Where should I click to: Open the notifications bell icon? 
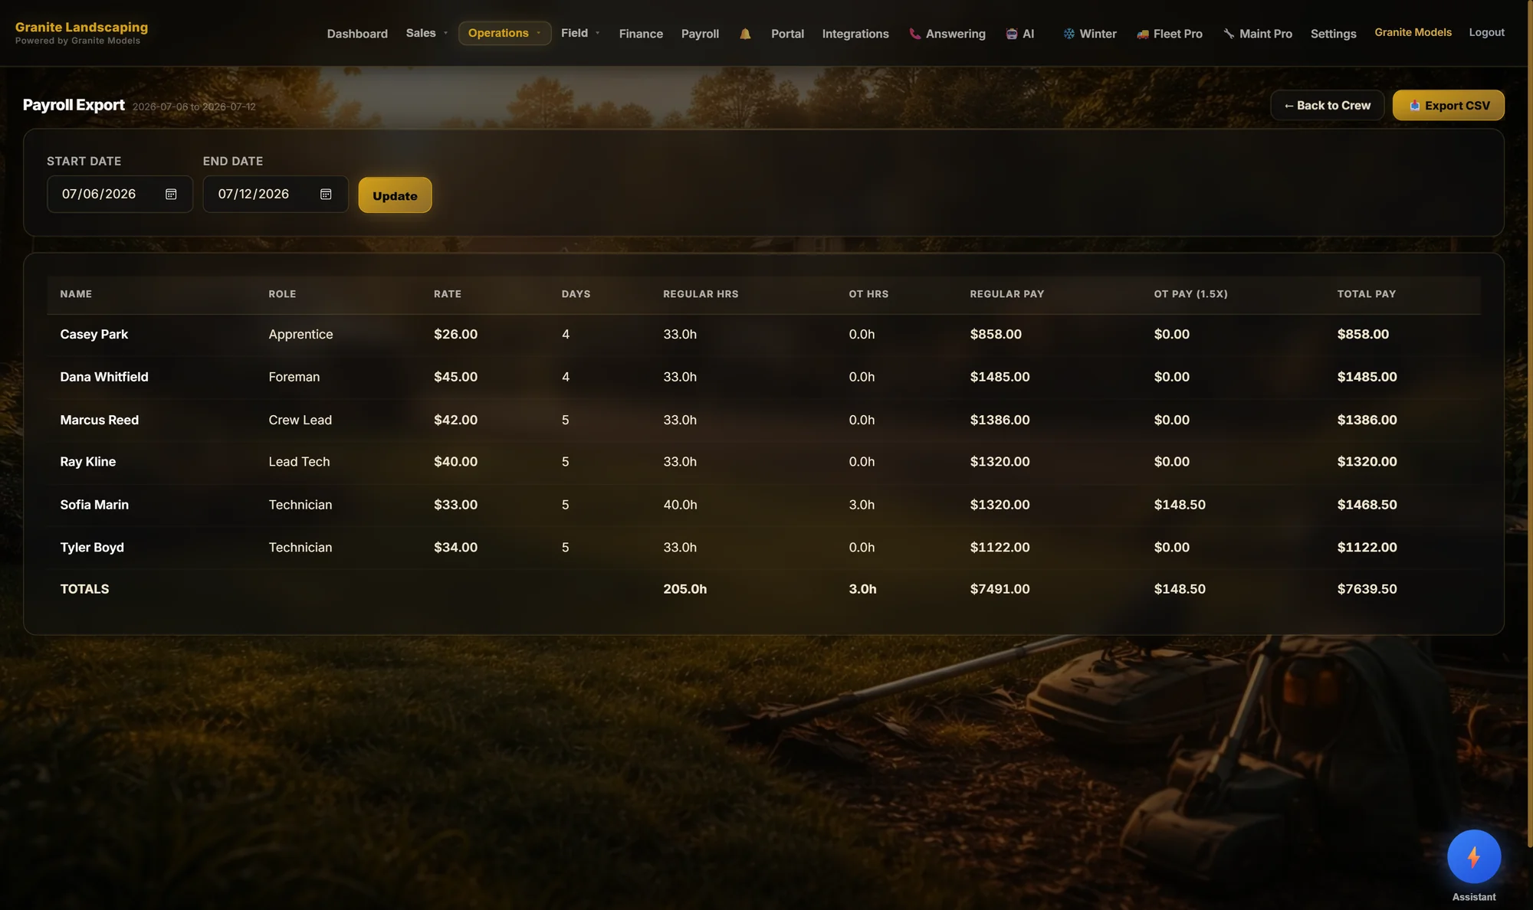(x=745, y=34)
